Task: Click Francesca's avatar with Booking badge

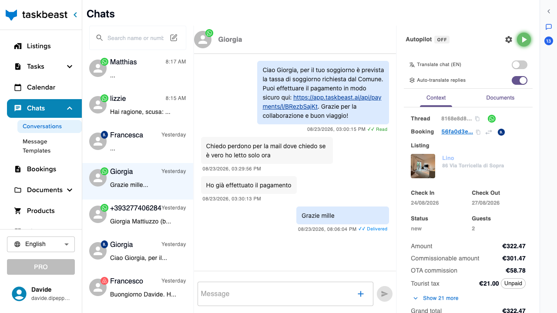Action: 98,141
